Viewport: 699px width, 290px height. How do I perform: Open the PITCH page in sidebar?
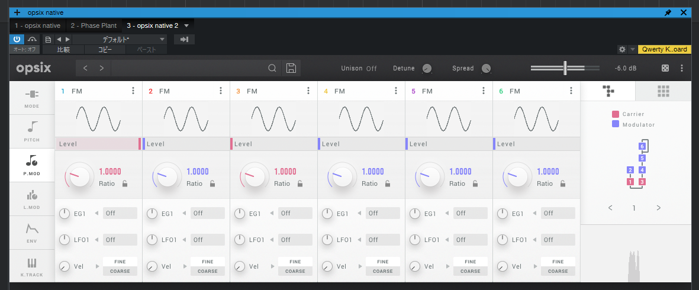point(32,131)
